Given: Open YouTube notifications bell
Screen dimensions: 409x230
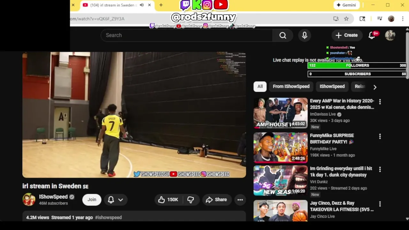Looking at the screenshot, I should pos(372,35).
